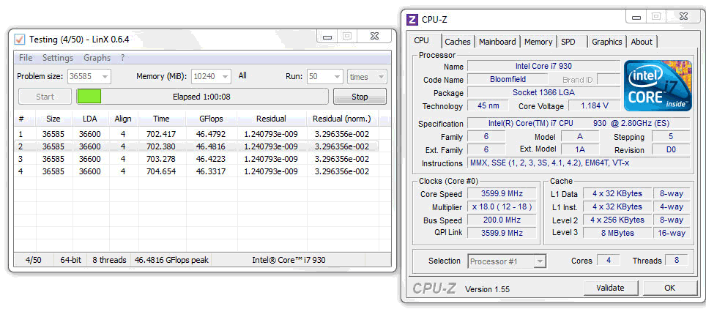Click the Multiplier x 18.0 value
706x309 pixels.
point(502,206)
